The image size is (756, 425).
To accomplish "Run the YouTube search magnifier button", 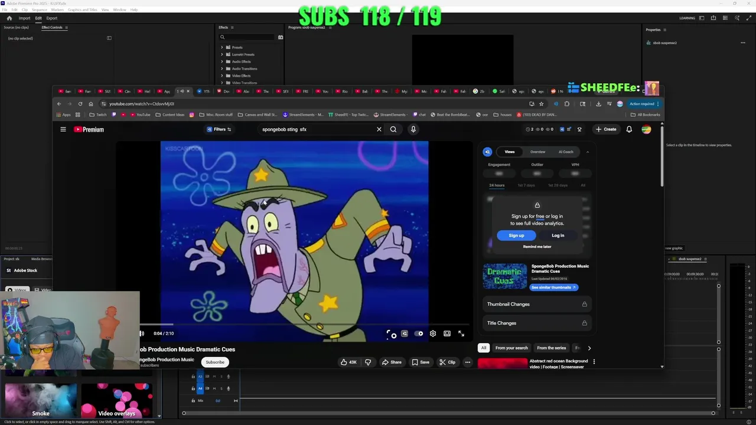I will click(393, 129).
